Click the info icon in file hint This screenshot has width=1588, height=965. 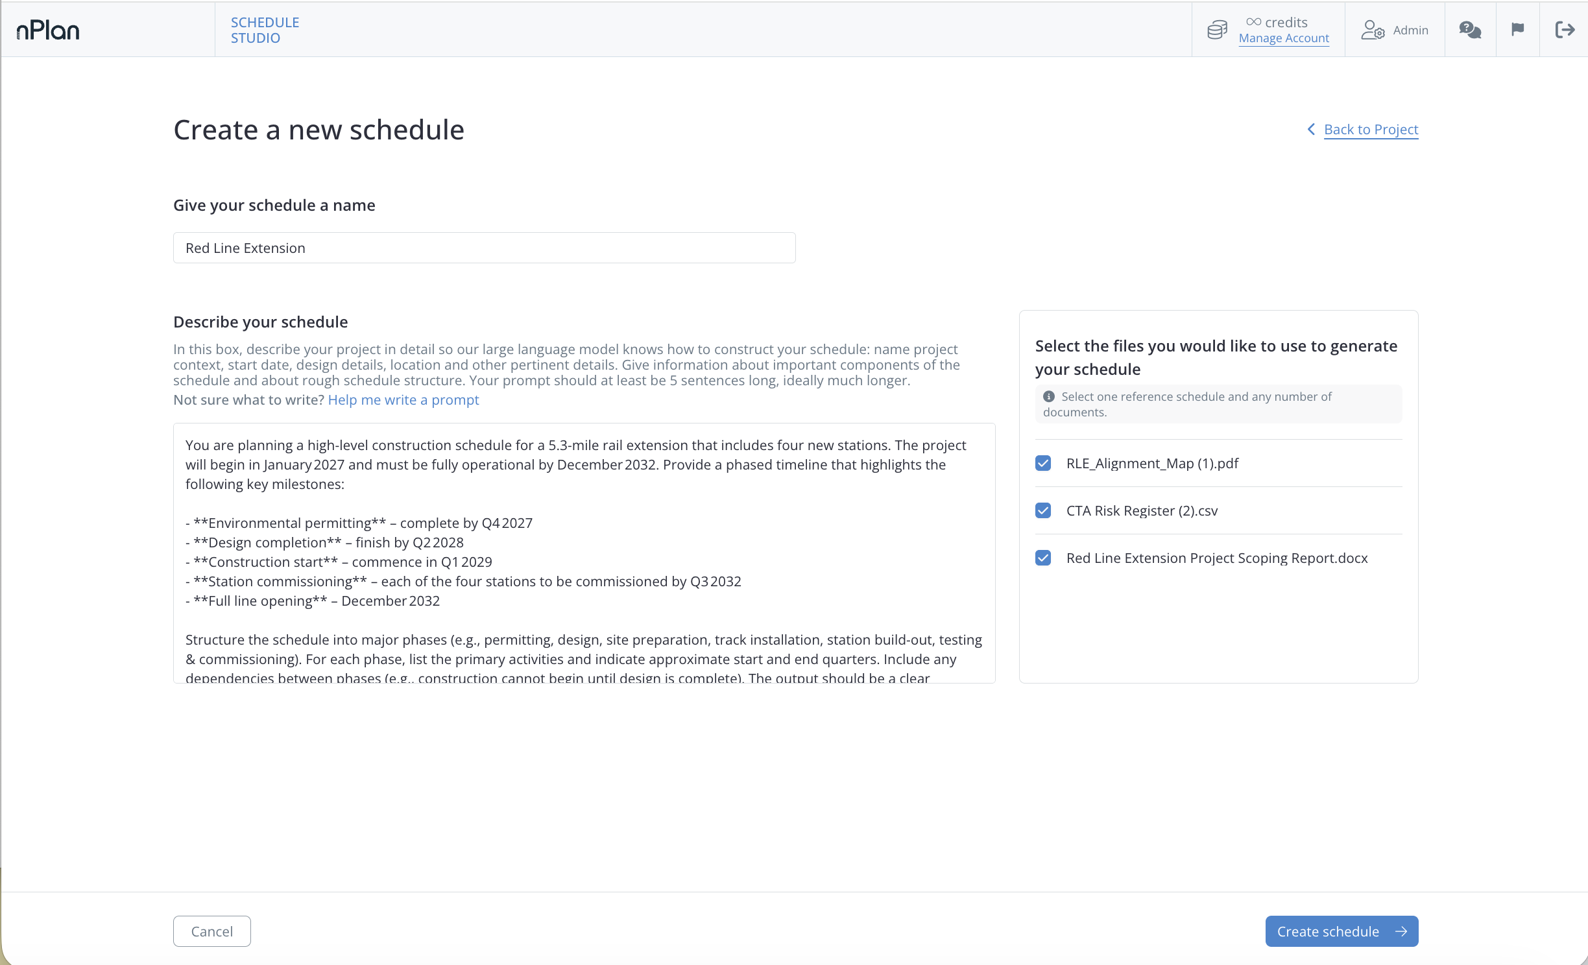coord(1048,396)
